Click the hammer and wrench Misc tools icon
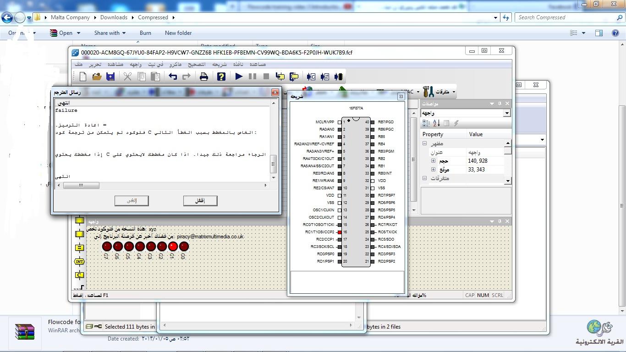Image resolution: width=626 pixels, height=352 pixels. click(x=428, y=92)
